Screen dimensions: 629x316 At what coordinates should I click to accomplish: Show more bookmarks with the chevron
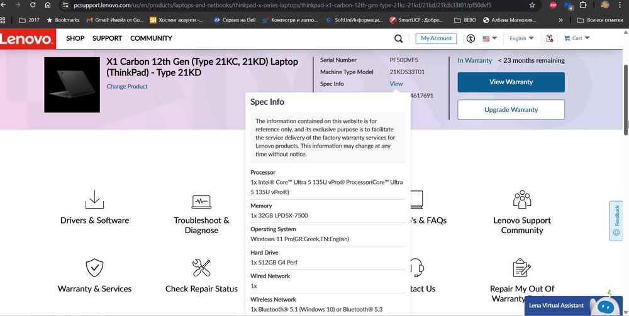[x=560, y=19]
